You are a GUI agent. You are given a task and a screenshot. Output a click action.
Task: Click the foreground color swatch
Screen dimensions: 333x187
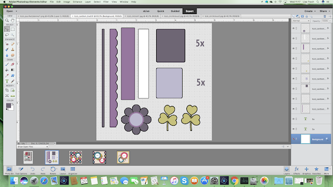[x=8, y=105]
